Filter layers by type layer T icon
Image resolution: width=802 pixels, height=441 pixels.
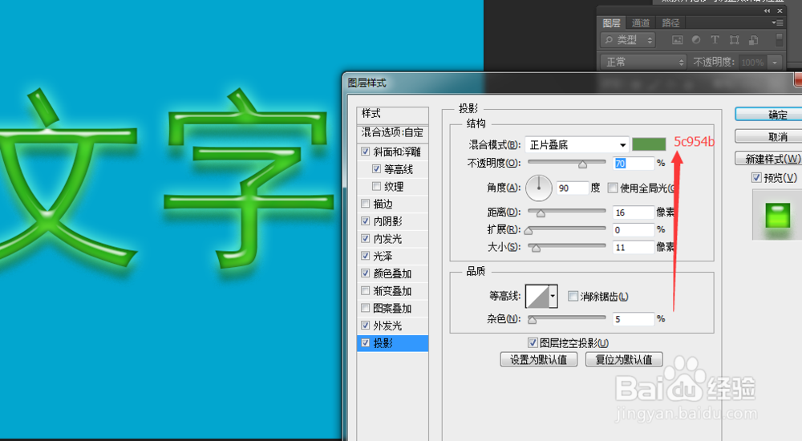715,40
